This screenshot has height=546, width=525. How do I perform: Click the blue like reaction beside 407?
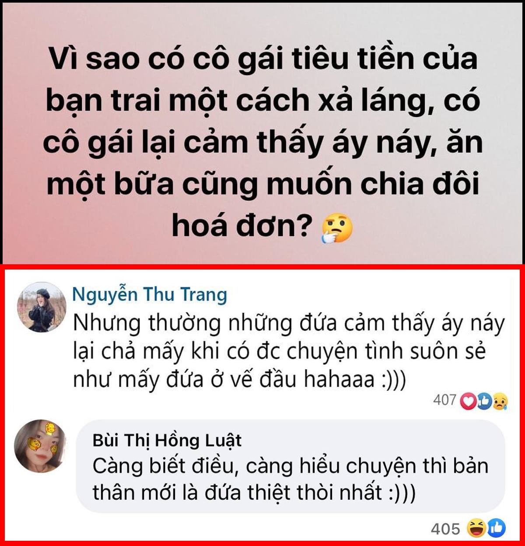click(484, 401)
